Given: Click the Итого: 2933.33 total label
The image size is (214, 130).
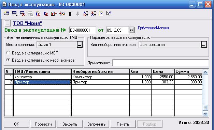Looking at the screenshot, I should point(194,123).
